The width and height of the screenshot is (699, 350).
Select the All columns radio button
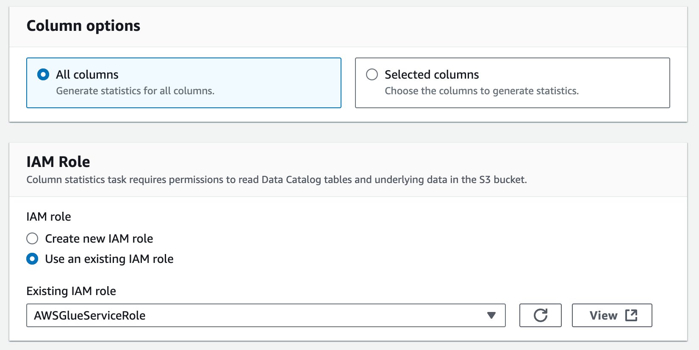point(43,75)
